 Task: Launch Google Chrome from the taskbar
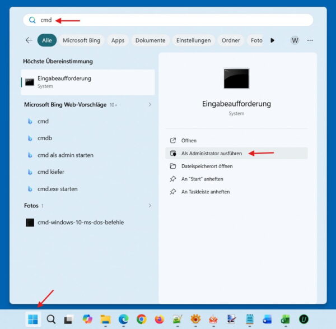[x=142, y=319]
